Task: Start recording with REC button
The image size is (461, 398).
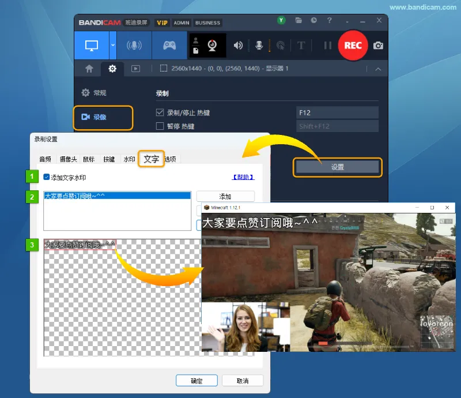Action: [353, 46]
